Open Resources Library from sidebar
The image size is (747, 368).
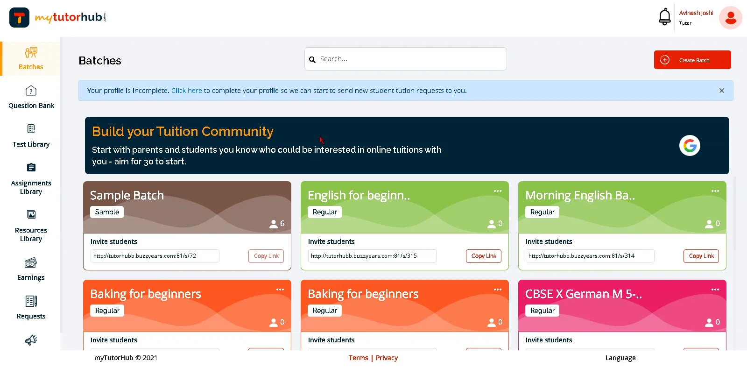coord(31,226)
